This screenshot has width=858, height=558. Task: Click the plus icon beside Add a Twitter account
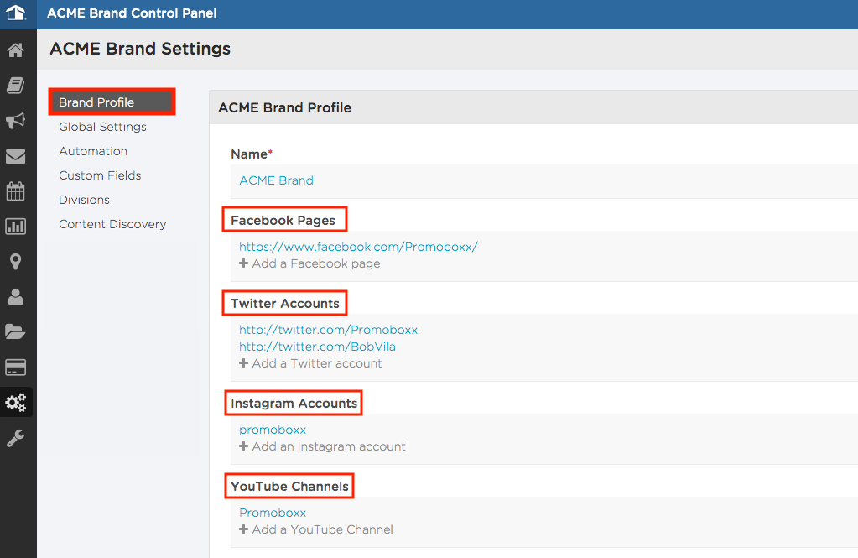[x=243, y=363]
